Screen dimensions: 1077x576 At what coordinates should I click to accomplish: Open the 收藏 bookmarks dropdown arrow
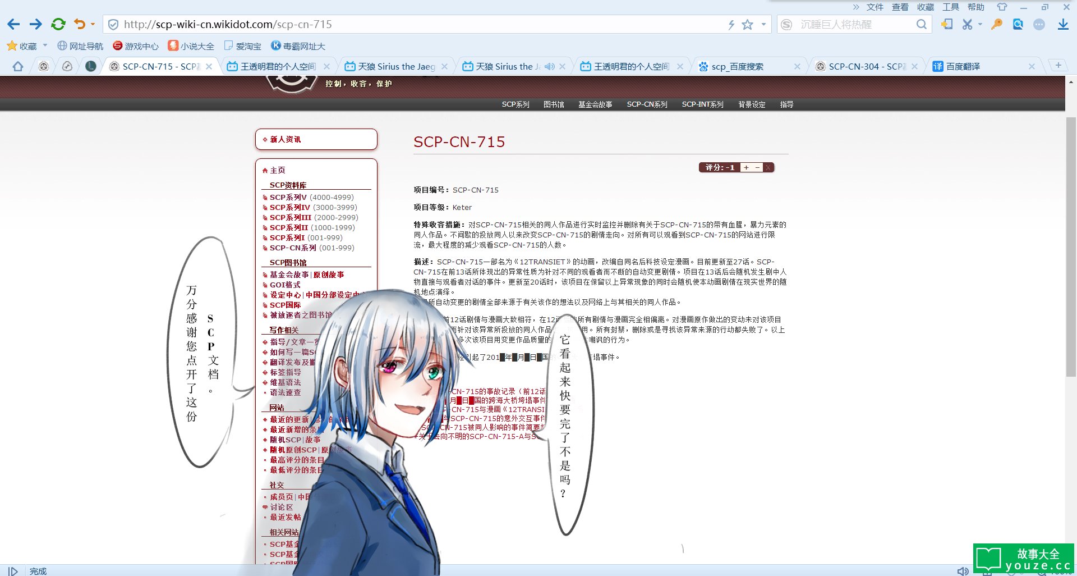pyautogui.click(x=45, y=45)
